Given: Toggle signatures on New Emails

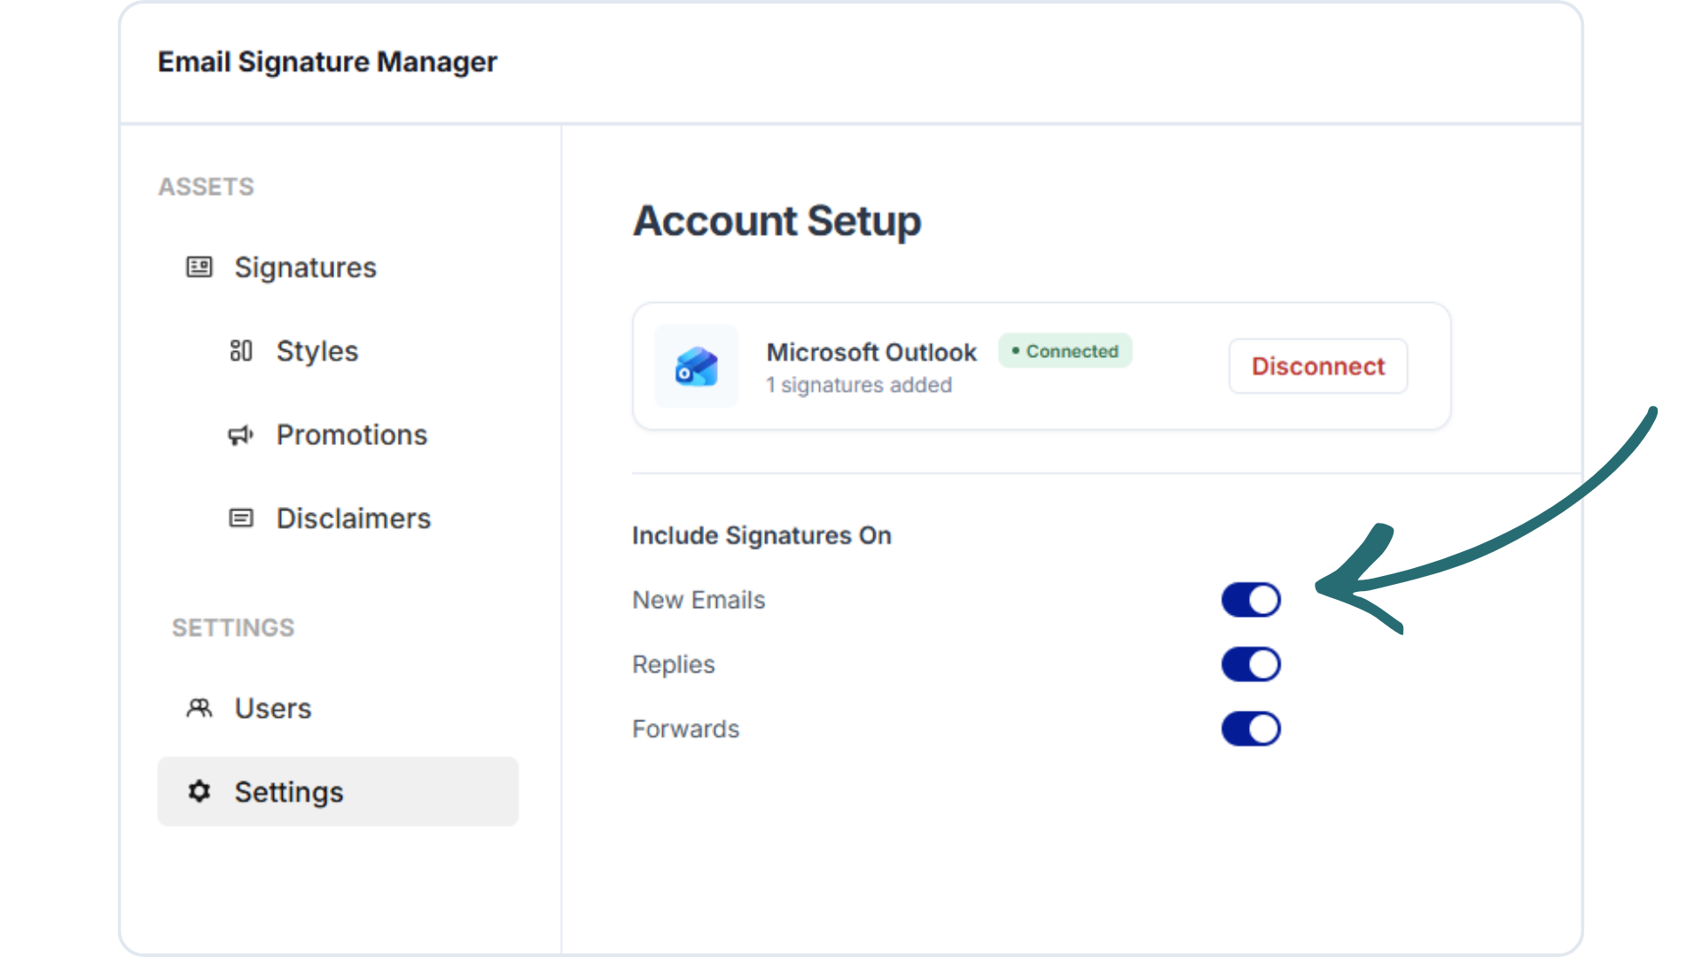Looking at the screenshot, I should pyautogui.click(x=1251, y=600).
